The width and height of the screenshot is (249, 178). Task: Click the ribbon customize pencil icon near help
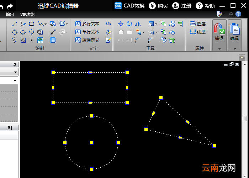(x=219, y=14)
